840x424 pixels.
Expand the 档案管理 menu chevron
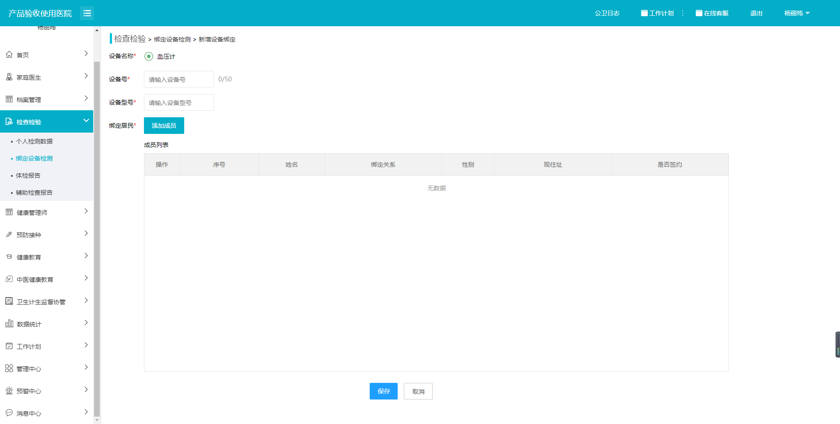[86, 98]
